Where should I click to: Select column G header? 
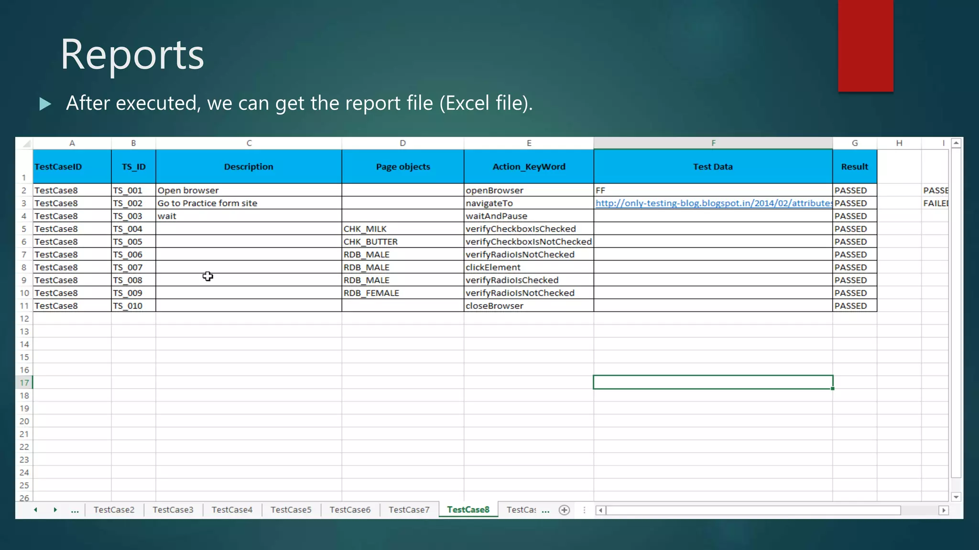(855, 143)
